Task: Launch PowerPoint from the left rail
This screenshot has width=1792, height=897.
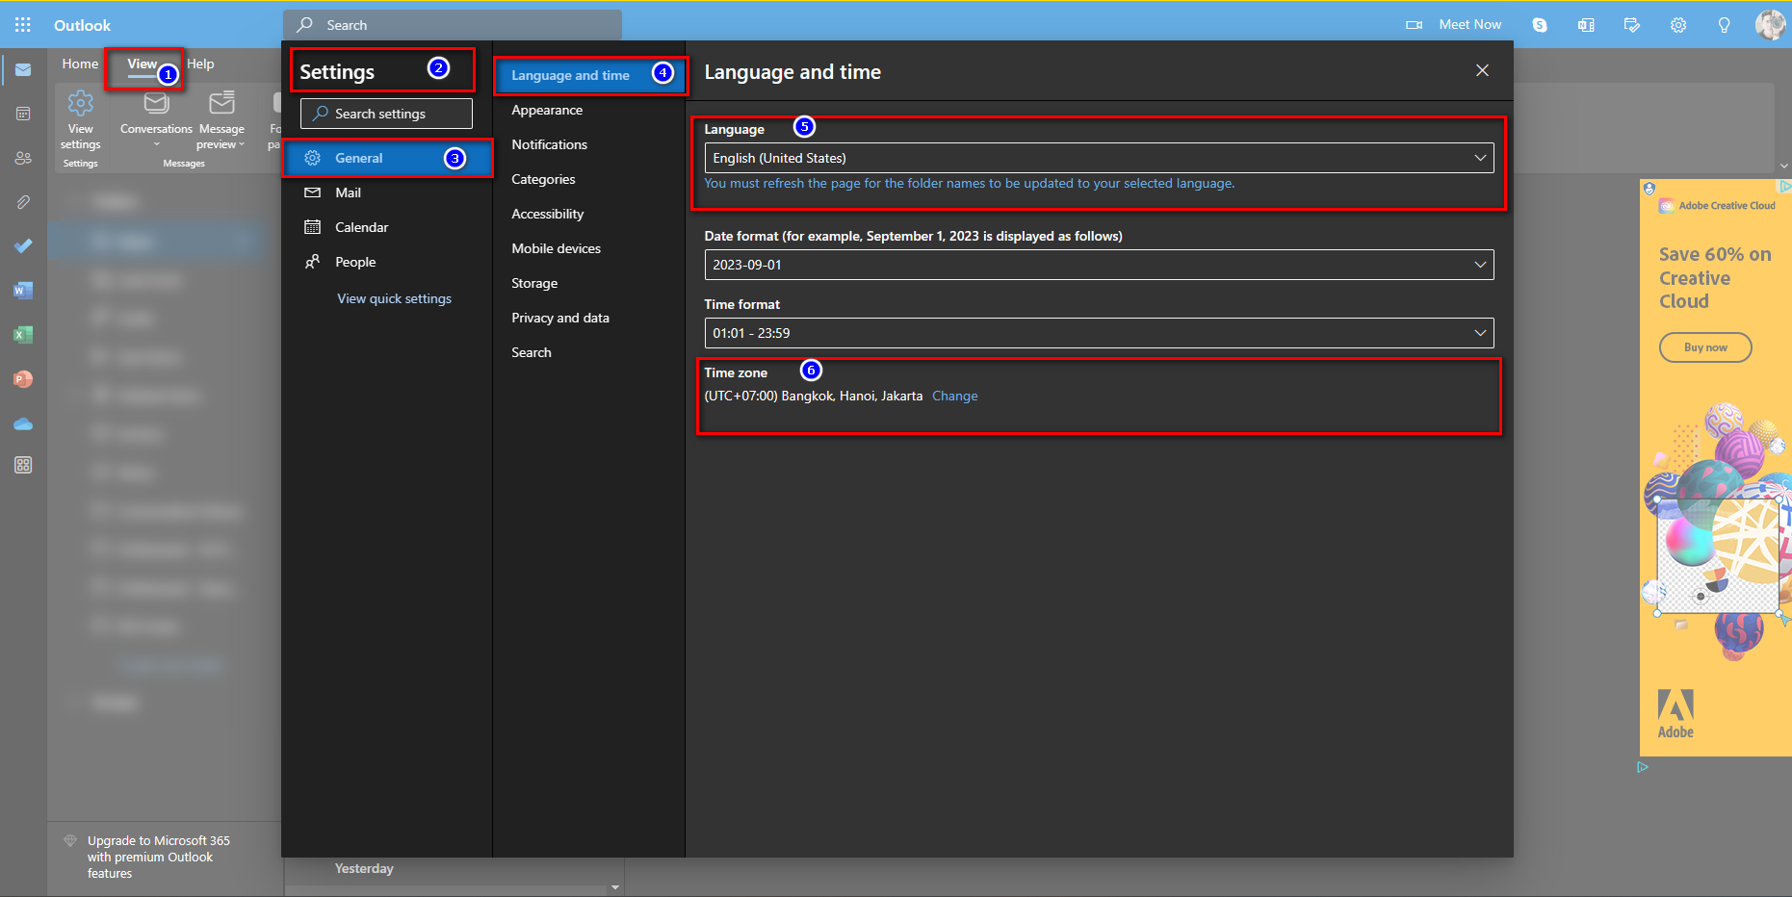Action: click(x=23, y=379)
